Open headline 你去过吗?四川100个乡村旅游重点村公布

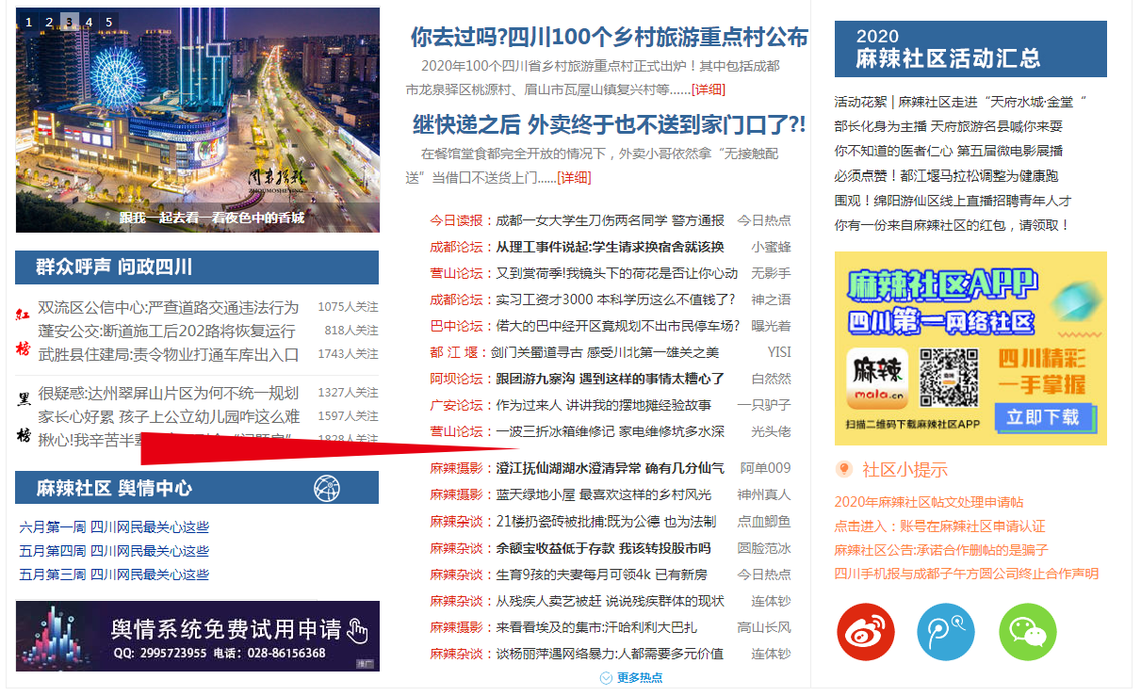pos(609,38)
